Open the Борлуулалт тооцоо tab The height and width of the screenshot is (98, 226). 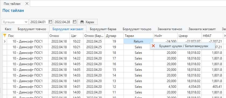click(x=137, y=29)
